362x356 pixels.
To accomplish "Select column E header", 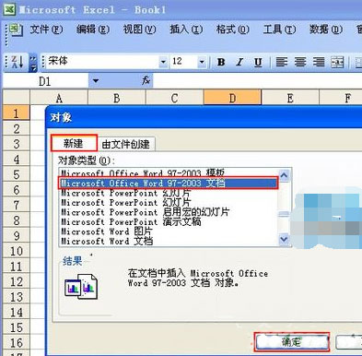I will coord(290,98).
